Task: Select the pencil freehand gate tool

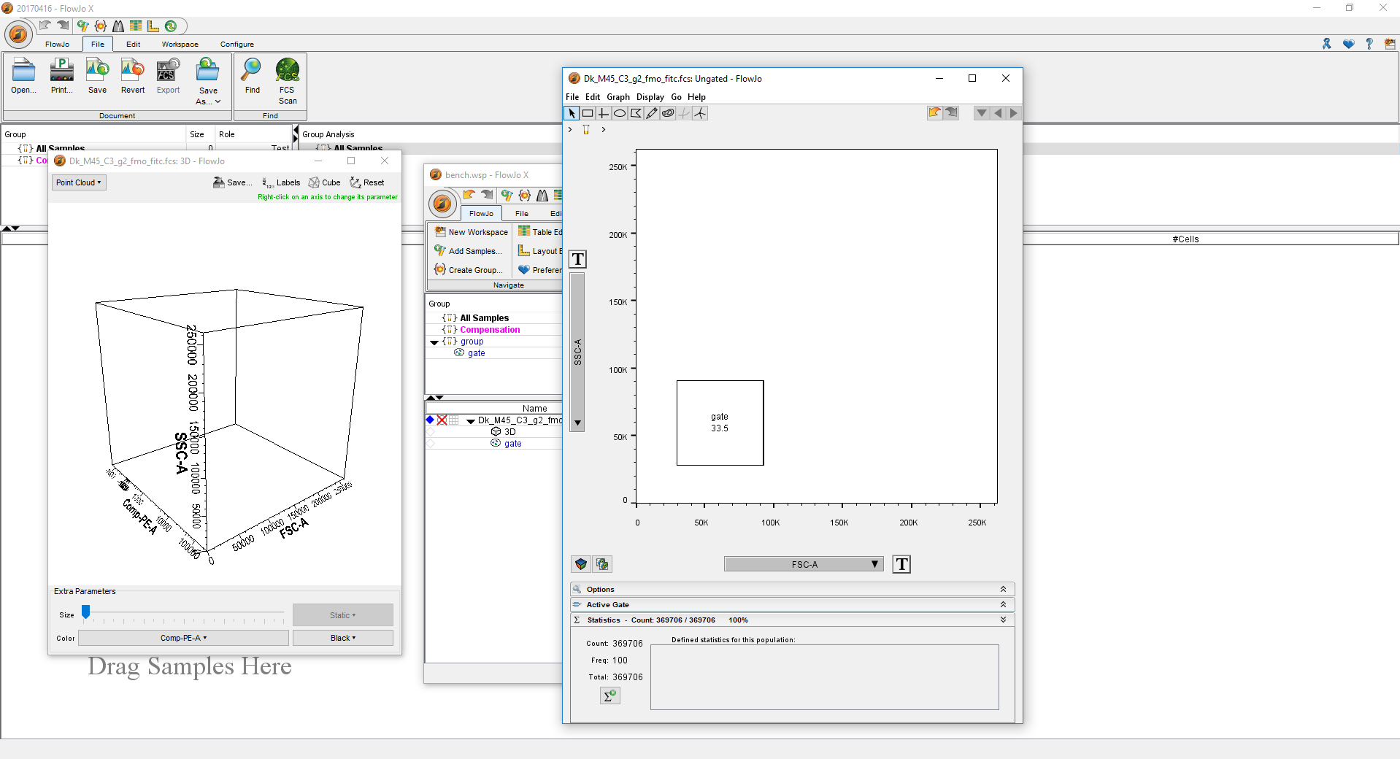Action: pyautogui.click(x=652, y=113)
